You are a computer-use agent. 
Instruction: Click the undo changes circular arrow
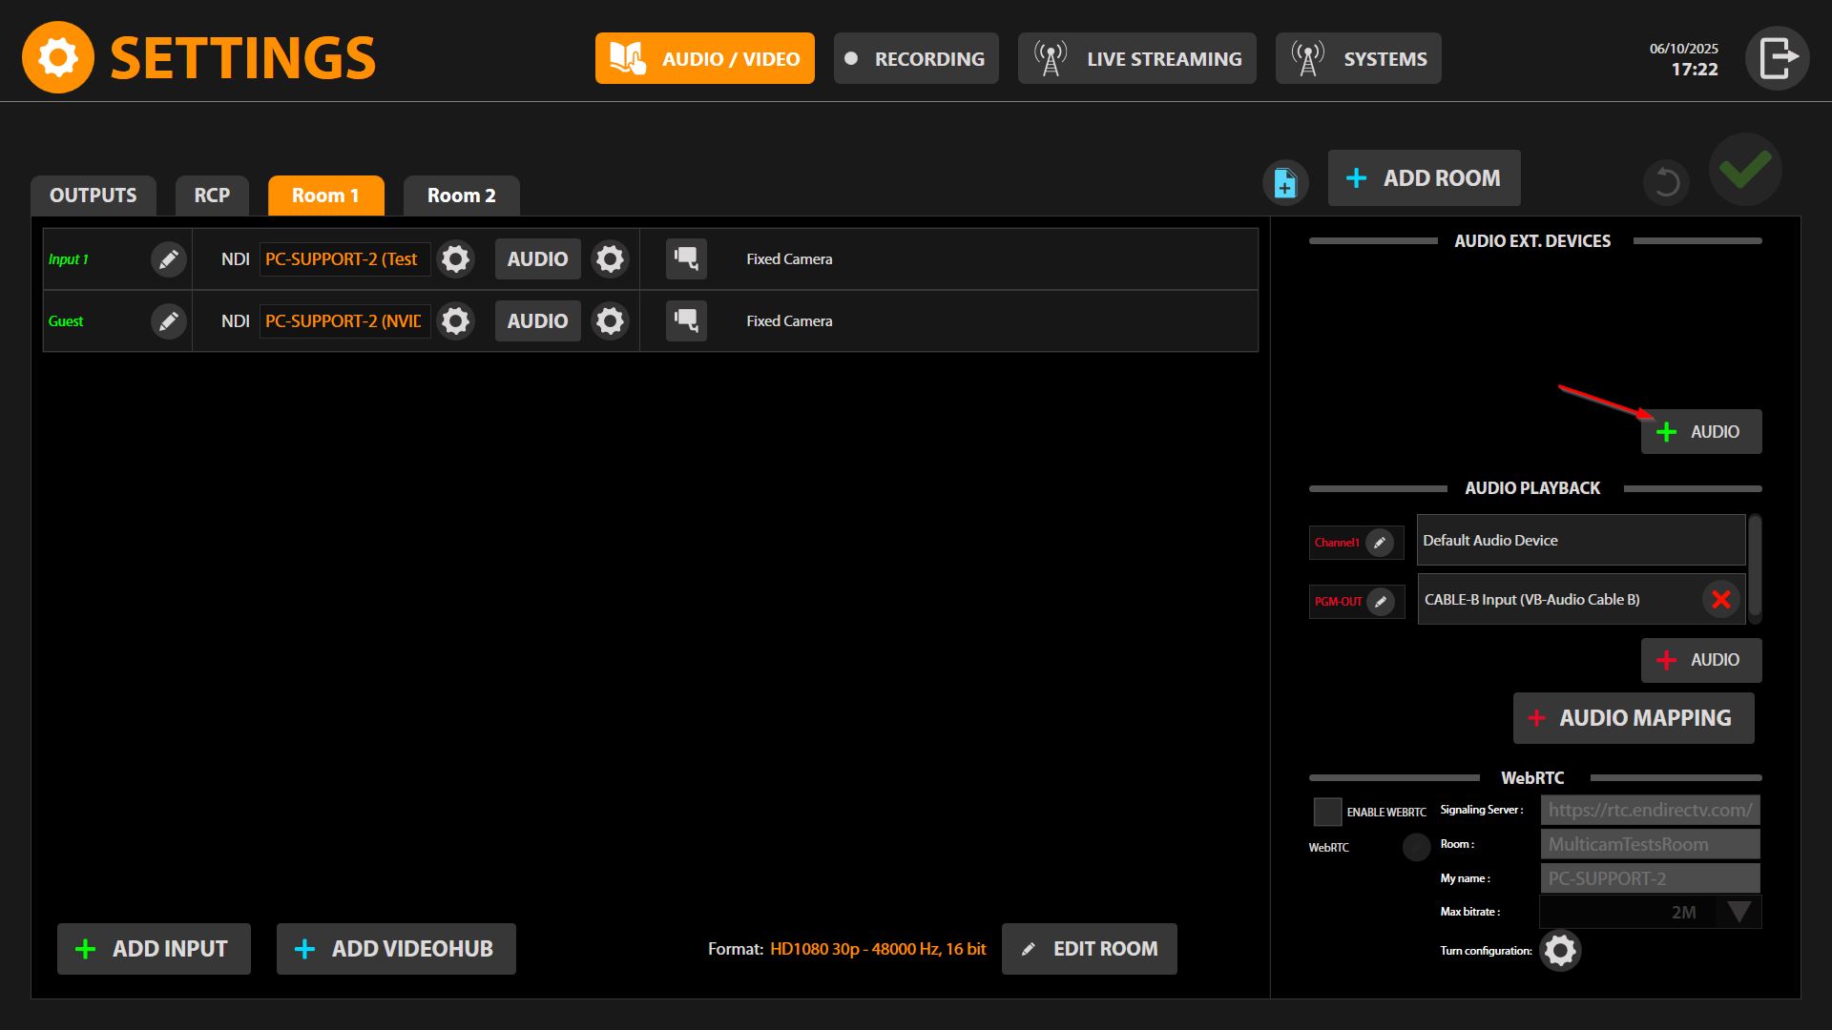coord(1667,182)
